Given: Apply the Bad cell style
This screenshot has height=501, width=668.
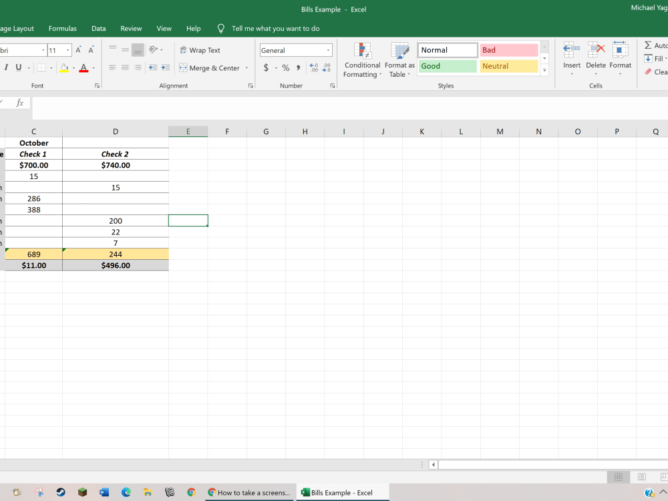Looking at the screenshot, I should (508, 50).
